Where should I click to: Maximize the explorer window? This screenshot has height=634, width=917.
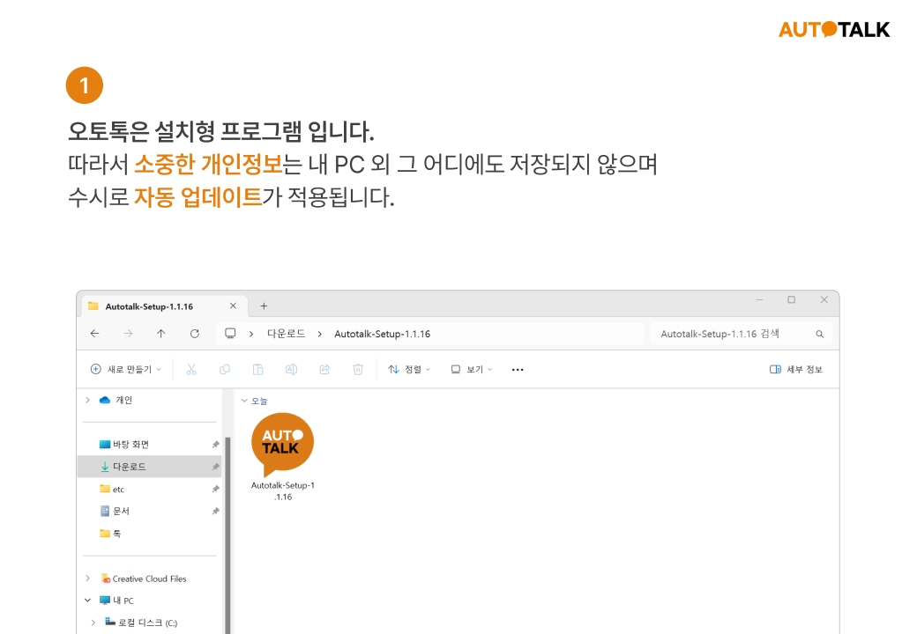(791, 299)
